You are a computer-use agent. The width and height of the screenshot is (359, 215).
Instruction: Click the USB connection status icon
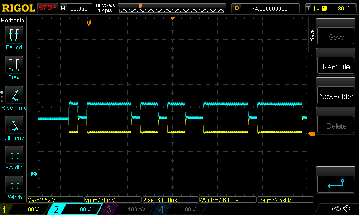coord(336,209)
